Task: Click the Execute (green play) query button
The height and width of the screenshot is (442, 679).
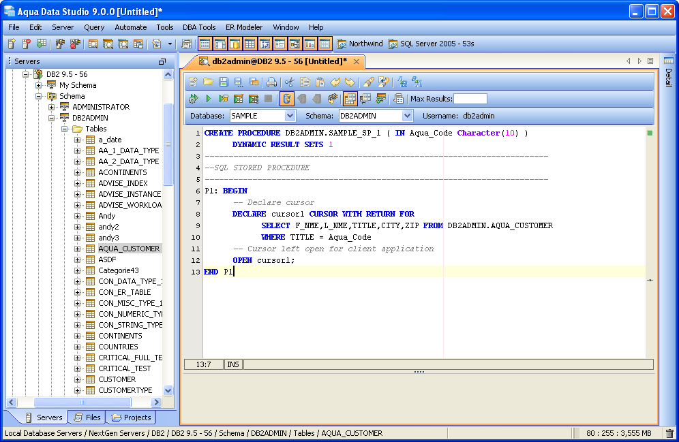Action: 209,99
